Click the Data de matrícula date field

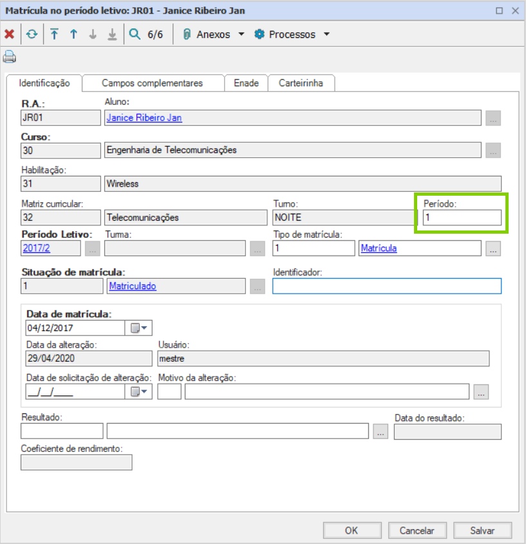75,328
